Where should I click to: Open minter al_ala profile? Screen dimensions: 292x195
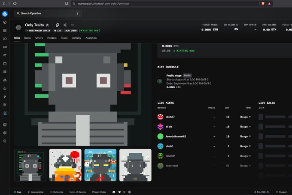click(169, 127)
